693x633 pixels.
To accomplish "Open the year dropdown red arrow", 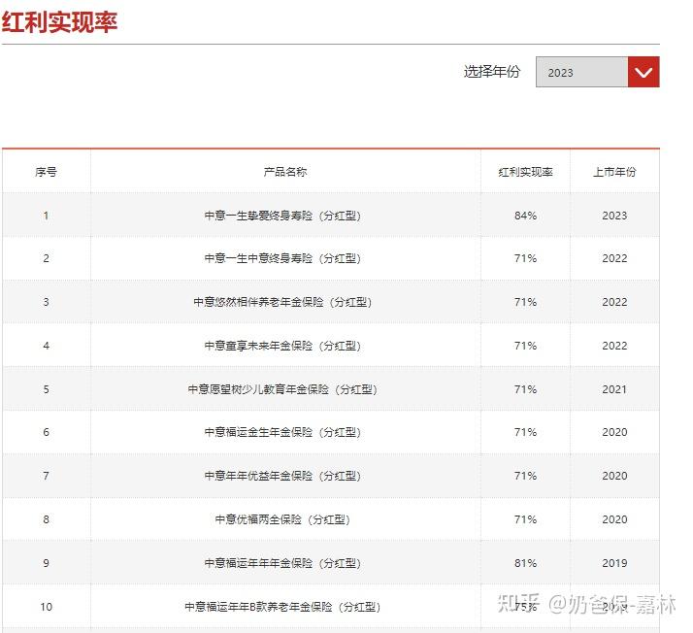I will 643,72.
